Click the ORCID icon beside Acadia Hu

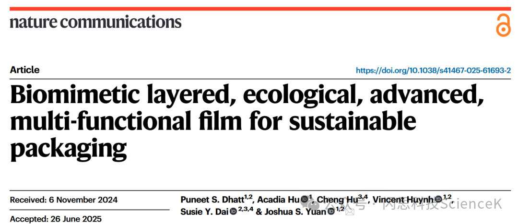tap(304, 199)
